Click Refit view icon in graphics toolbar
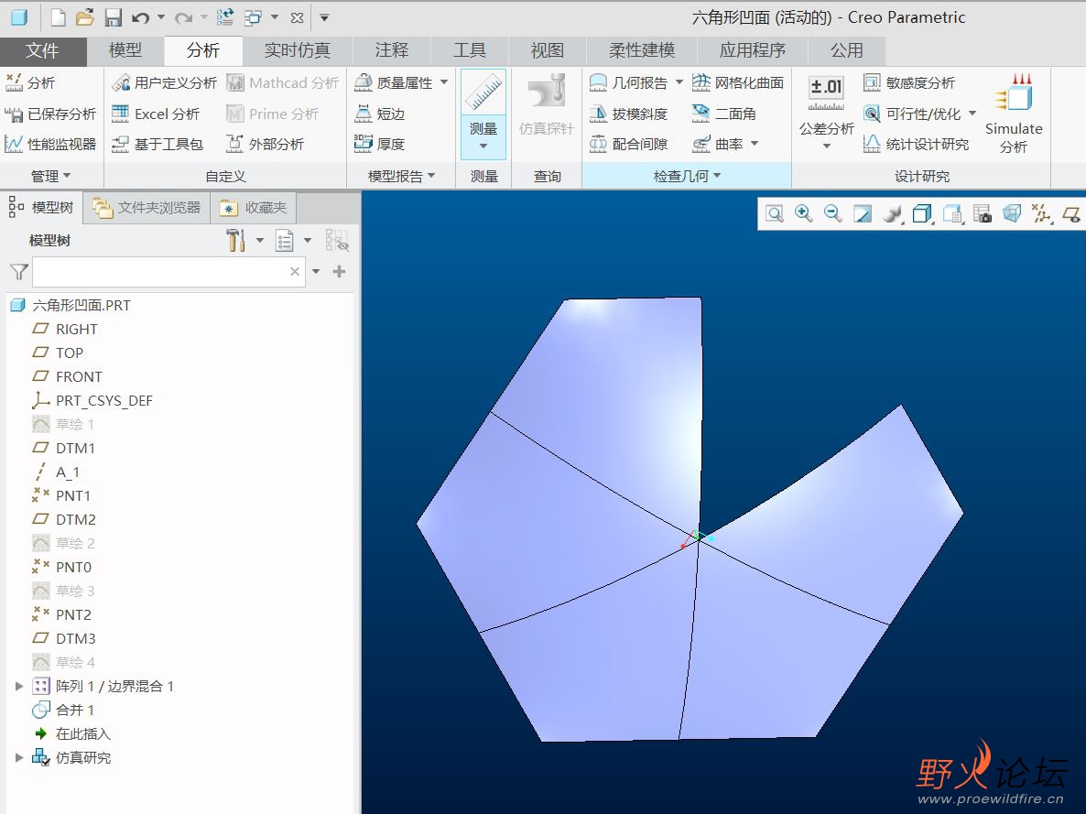 775,213
